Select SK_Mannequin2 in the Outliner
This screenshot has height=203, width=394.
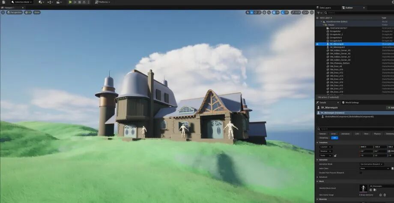point(337,47)
